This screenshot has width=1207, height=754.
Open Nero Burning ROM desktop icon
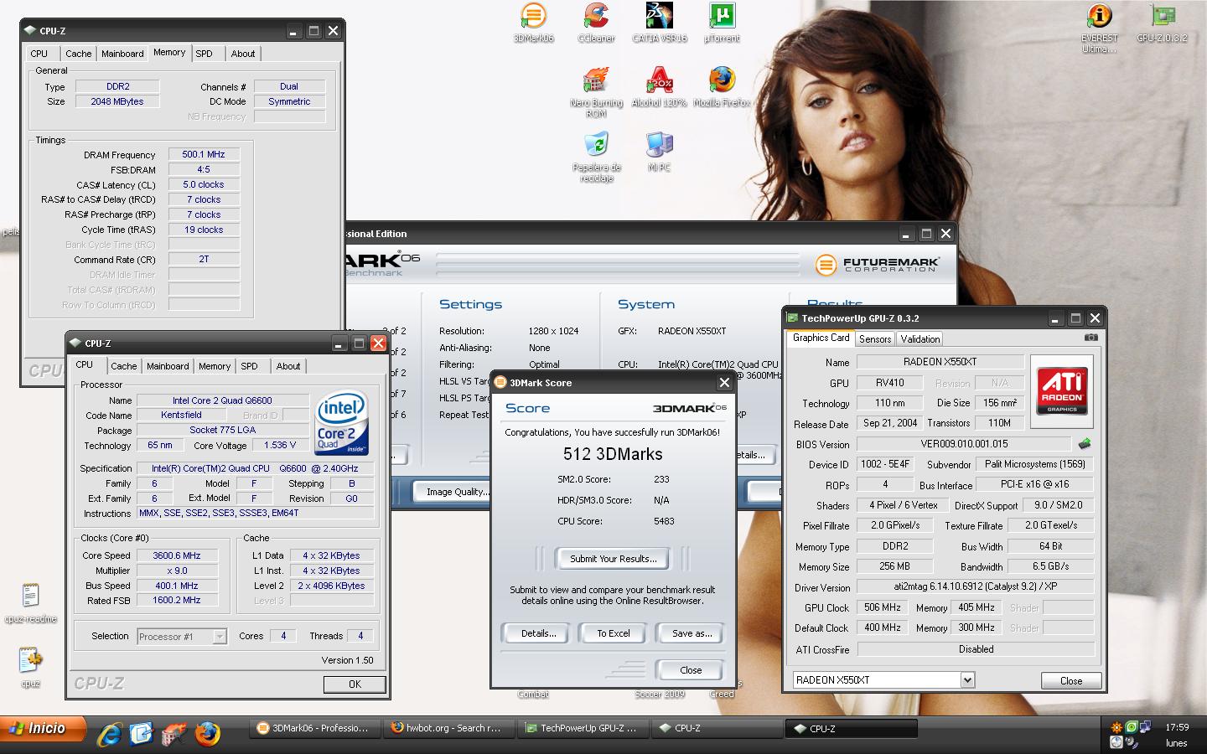pyautogui.click(x=596, y=92)
